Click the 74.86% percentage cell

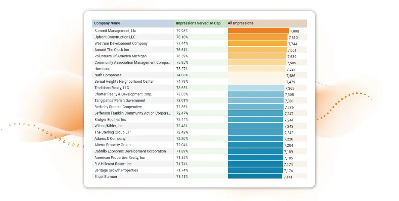coord(182,75)
